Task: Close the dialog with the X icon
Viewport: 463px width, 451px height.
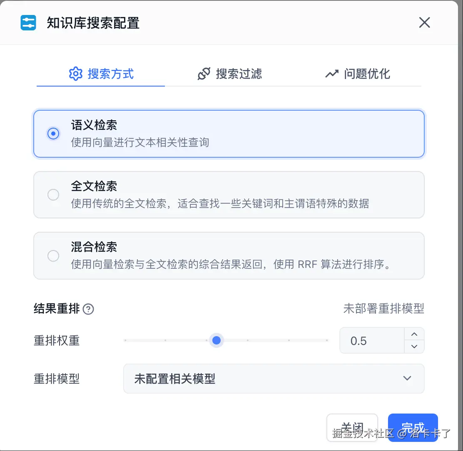Action: [x=424, y=22]
